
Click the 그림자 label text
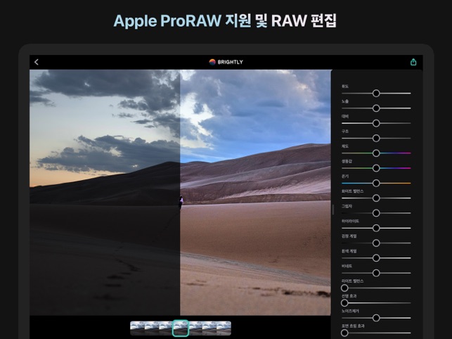[x=347, y=206]
